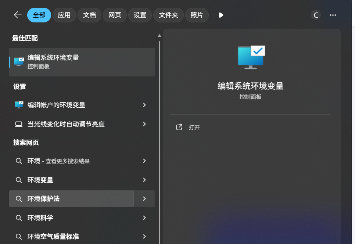The width and height of the screenshot is (355, 244).
Task: Click the 编辑帐户的环境变量 monitor icon
Action: coord(19,104)
